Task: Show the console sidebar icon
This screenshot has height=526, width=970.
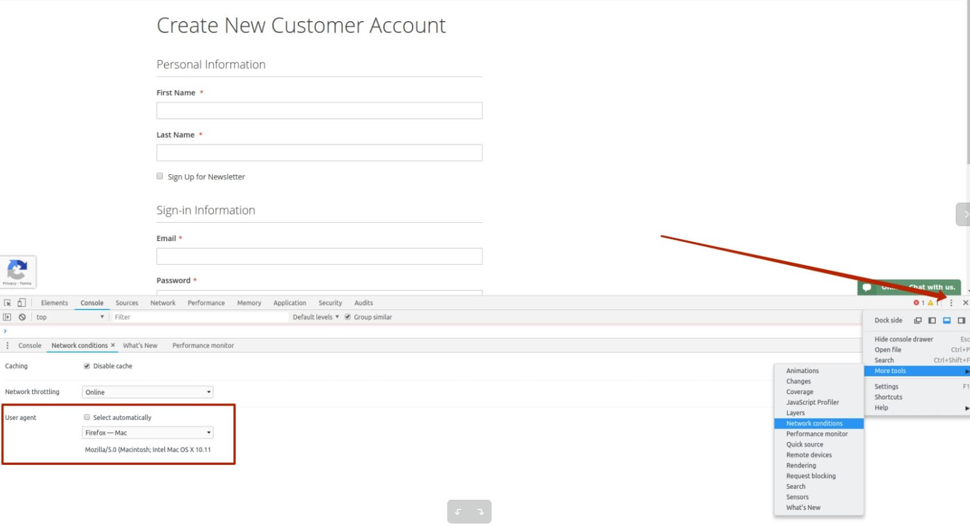Action: point(7,317)
